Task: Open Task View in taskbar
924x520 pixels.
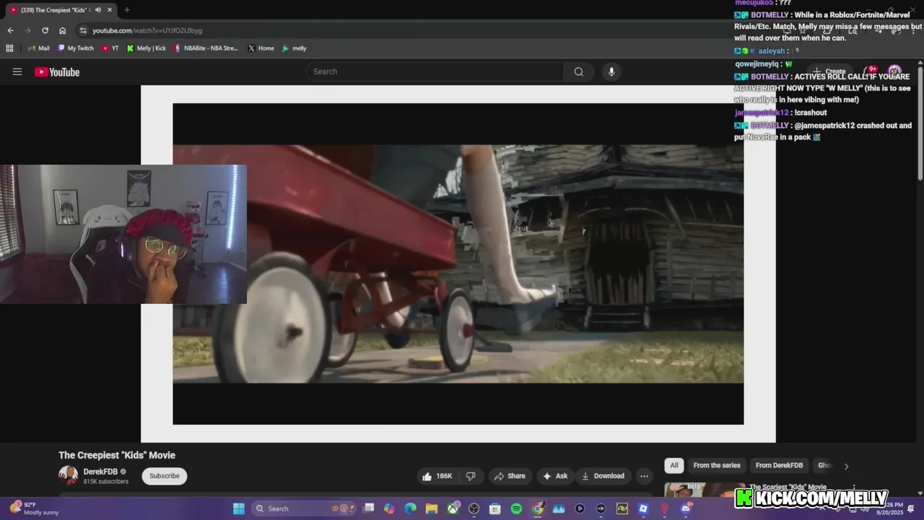Action: (x=369, y=508)
